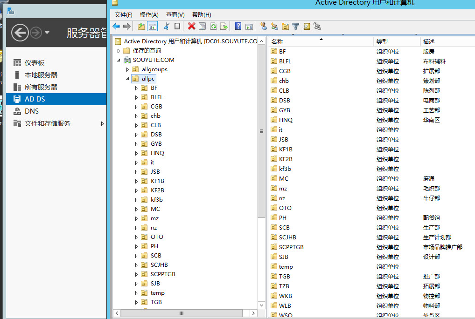Select KF1B folder in the tree

tap(153, 181)
